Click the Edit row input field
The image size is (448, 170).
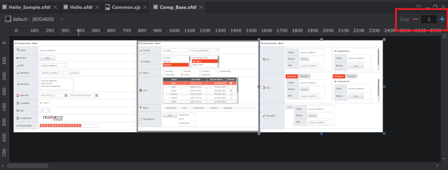[x=53, y=65]
